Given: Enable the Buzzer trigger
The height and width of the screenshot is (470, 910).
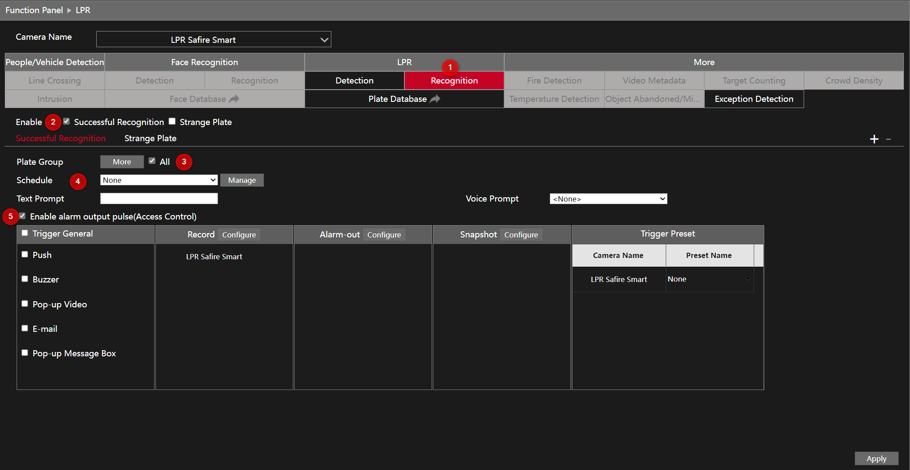Looking at the screenshot, I should (x=25, y=279).
